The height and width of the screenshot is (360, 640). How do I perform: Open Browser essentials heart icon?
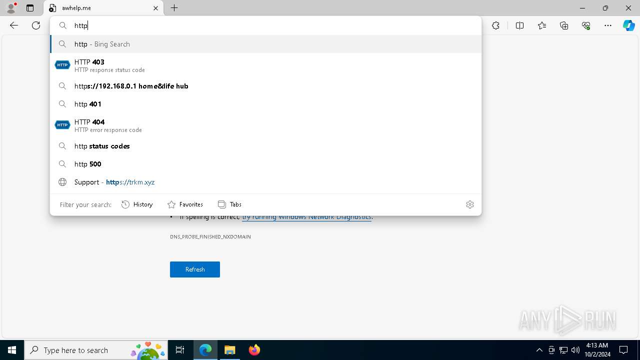point(586,25)
